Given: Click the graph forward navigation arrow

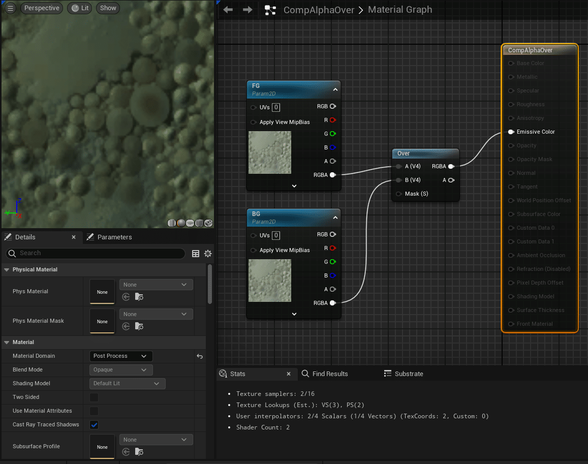Looking at the screenshot, I should (x=247, y=10).
